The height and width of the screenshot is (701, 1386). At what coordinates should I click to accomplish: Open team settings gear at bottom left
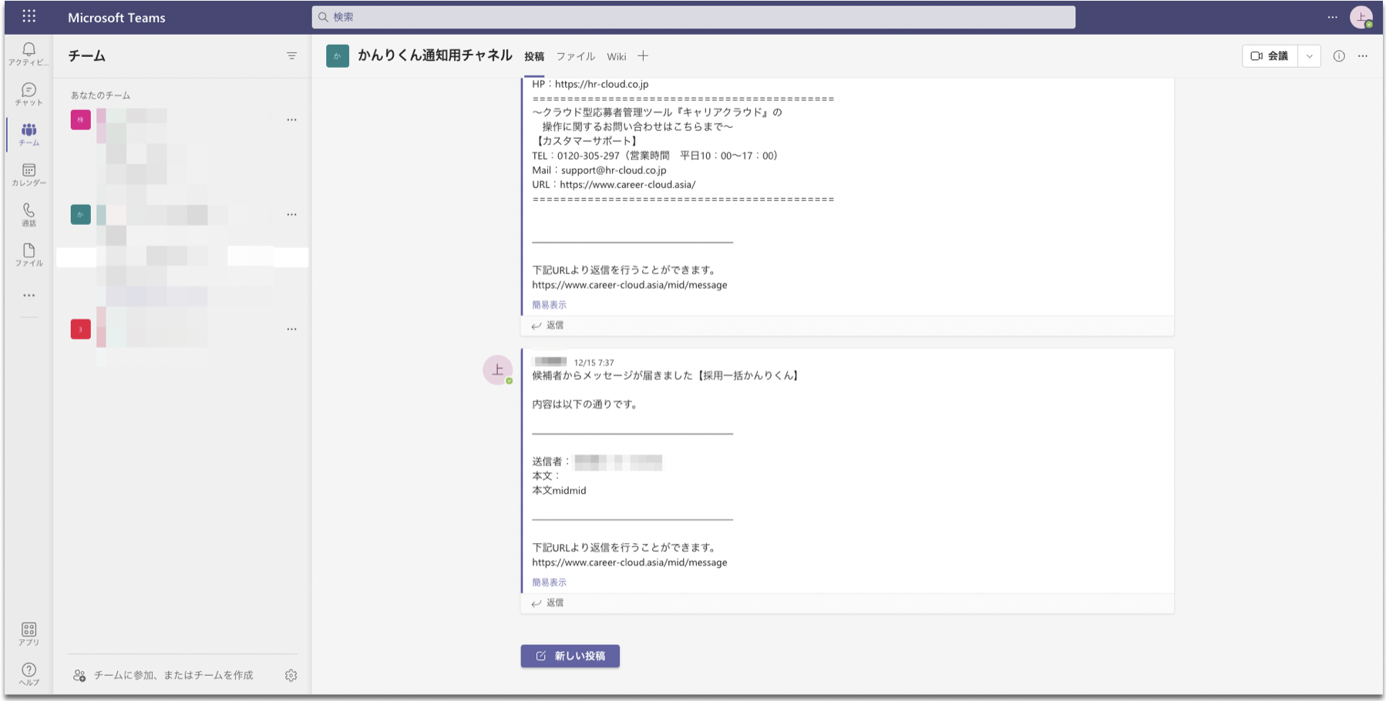pos(291,675)
